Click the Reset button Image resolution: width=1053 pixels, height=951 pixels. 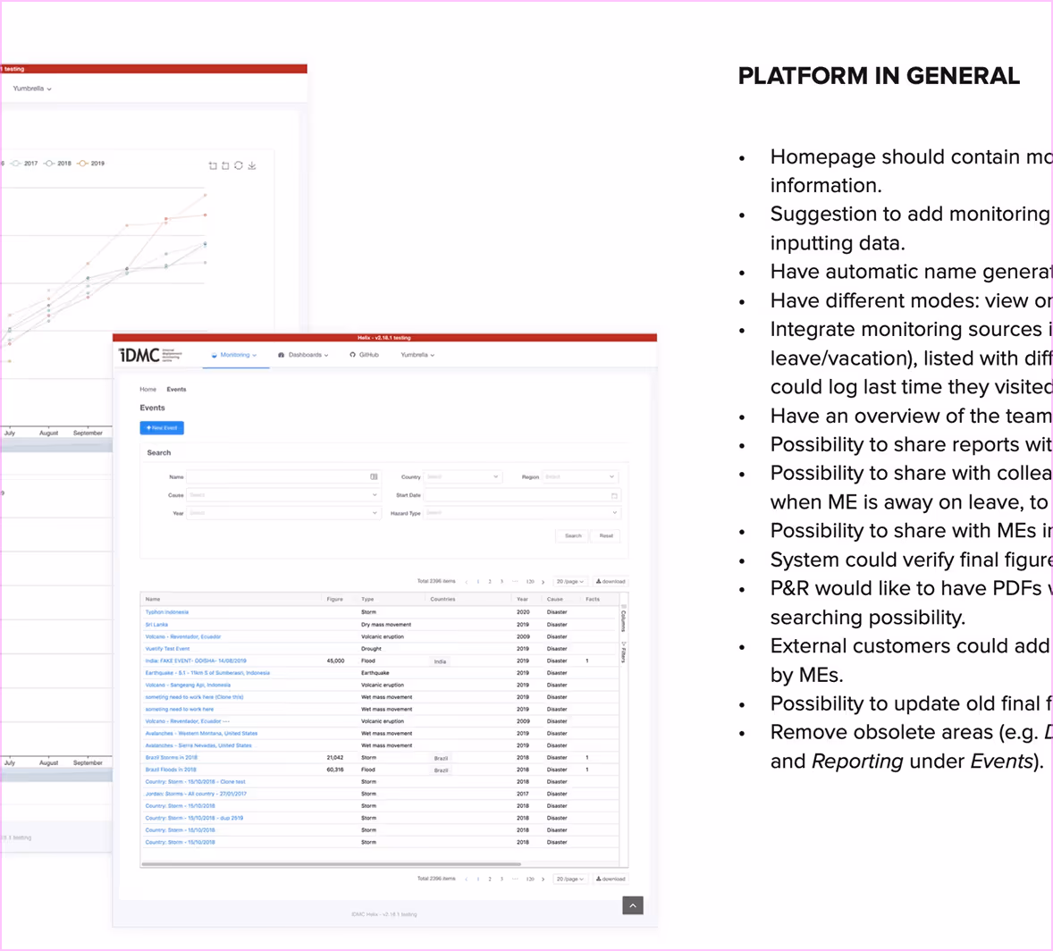pyautogui.click(x=606, y=536)
